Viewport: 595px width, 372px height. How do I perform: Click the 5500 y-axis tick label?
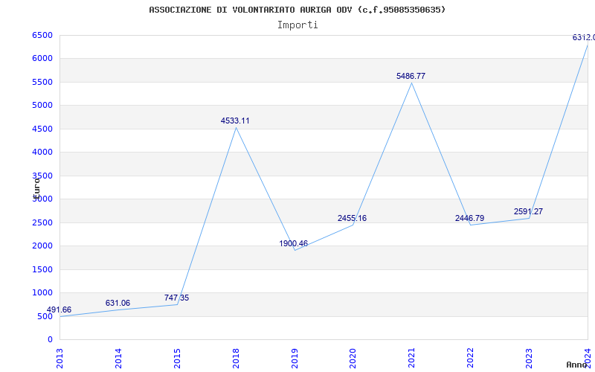pyautogui.click(x=42, y=82)
